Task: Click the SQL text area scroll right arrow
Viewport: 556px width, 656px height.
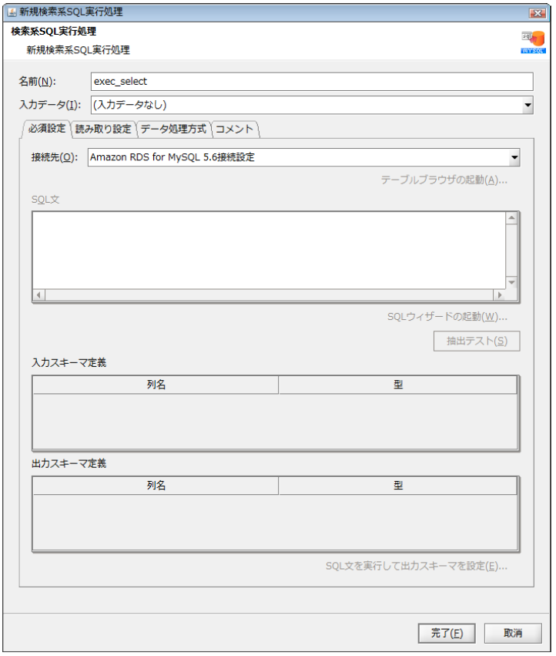Action: pos(499,295)
